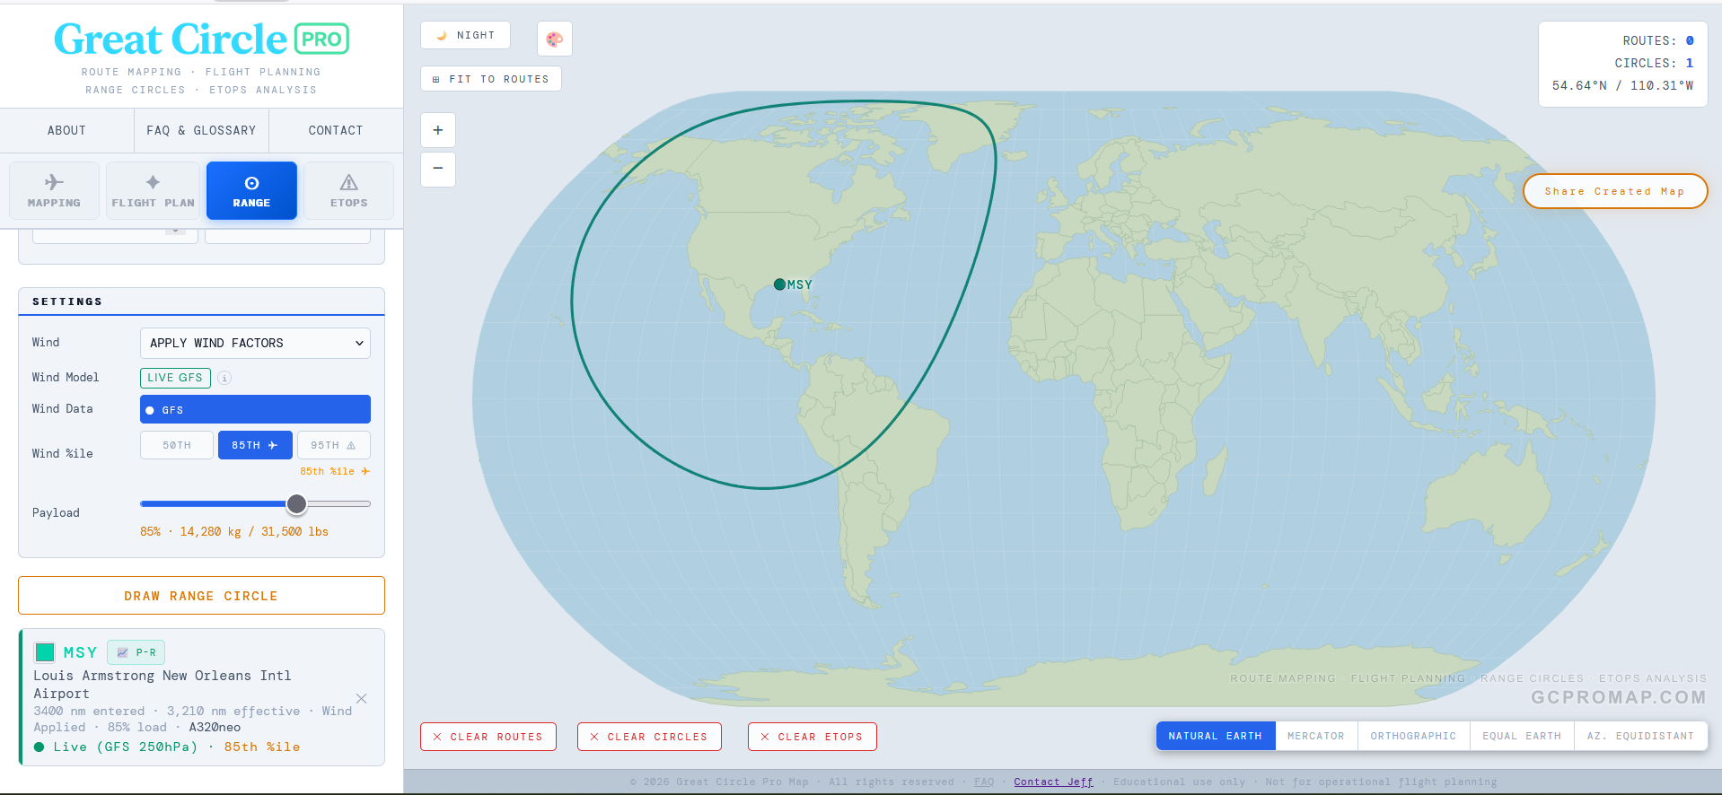
Task: Switch to Az. Equidistant projection
Action: 1640,736
